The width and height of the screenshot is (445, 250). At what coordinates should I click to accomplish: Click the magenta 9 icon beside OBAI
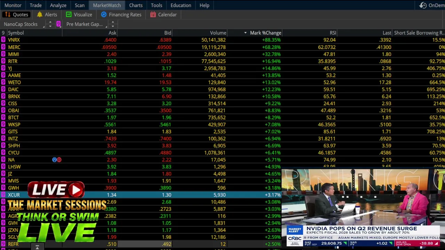(x=3, y=110)
